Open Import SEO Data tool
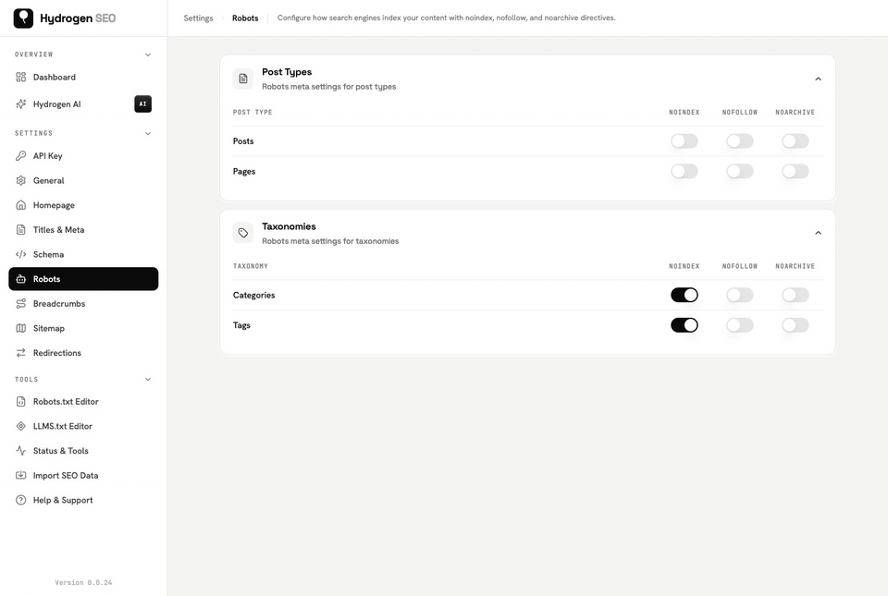 pos(83,476)
